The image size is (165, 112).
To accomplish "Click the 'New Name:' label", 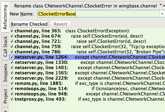I will click(22, 14).
